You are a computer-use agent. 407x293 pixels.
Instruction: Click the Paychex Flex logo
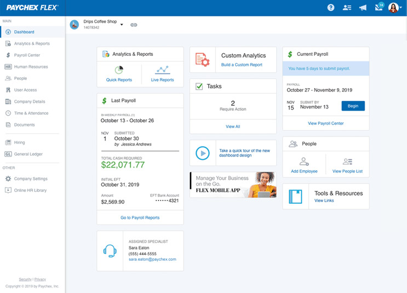click(32, 8)
